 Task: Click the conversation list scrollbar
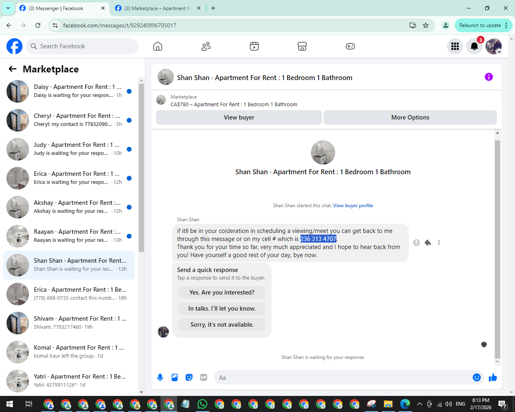[141, 167]
